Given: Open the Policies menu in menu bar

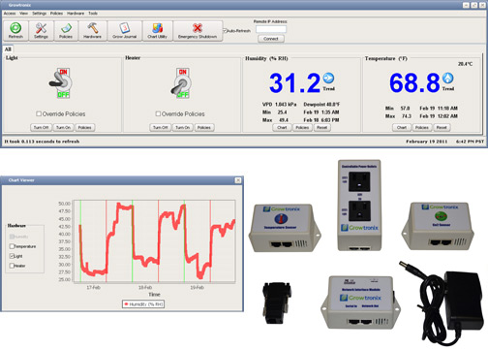Looking at the screenshot, I should click(x=56, y=14).
